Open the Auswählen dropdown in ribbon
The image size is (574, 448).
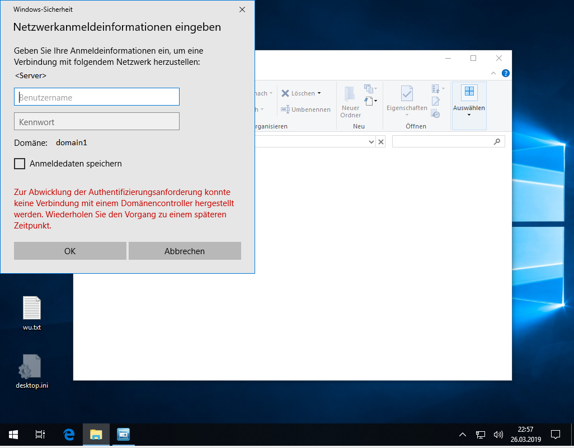469,106
